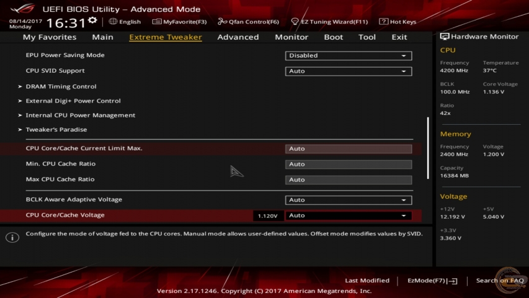
Task: Click Last Modified at the bottom
Action: (367, 281)
